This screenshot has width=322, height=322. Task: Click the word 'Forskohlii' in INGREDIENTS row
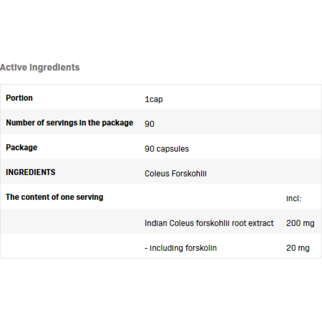(189, 173)
